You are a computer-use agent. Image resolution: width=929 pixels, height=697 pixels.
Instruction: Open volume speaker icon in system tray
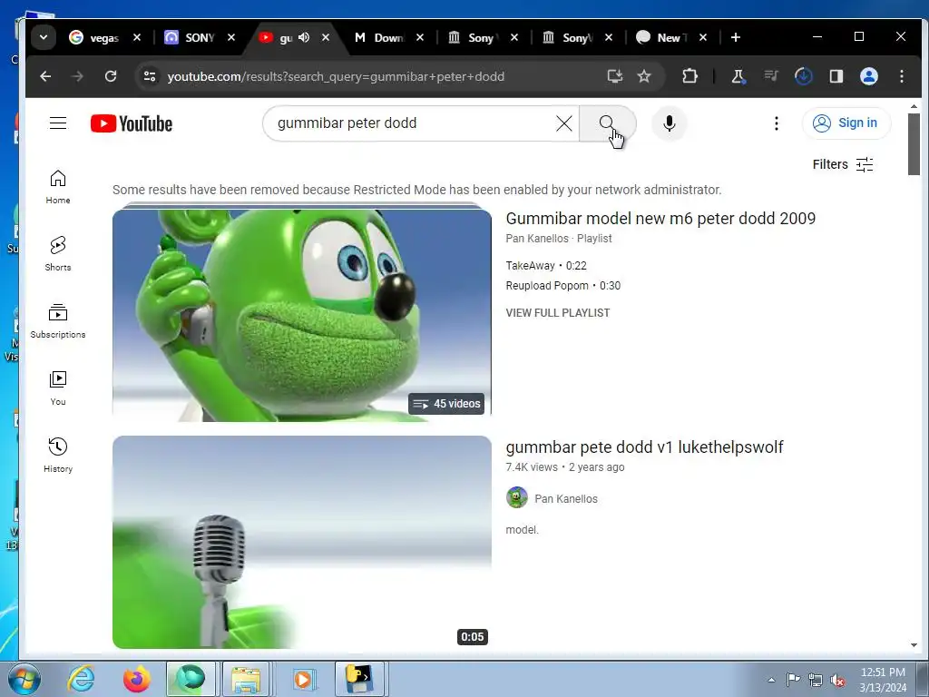837,681
